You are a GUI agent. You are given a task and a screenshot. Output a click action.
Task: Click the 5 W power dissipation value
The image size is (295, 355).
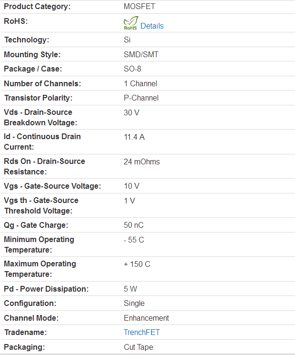[x=130, y=289]
